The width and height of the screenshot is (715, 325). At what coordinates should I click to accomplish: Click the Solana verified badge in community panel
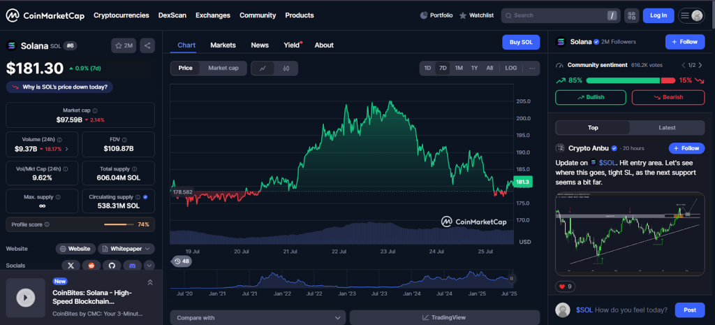[x=596, y=42]
